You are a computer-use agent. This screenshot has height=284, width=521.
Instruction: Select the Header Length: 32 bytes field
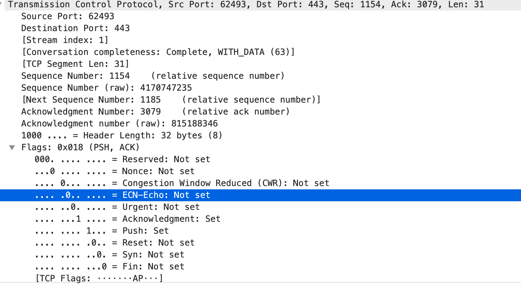tap(122, 135)
